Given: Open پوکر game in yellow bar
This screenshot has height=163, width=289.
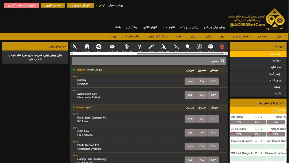Looking at the screenshot, I should [x=278, y=37].
